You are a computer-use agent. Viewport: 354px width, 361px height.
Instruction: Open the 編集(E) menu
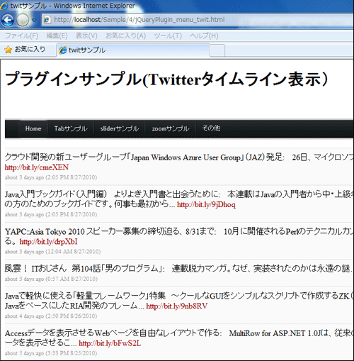[x=57, y=36]
